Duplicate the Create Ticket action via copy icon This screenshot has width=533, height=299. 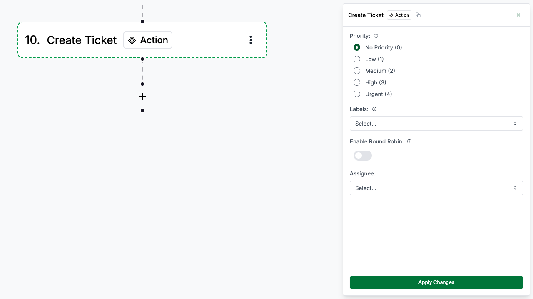(418, 15)
